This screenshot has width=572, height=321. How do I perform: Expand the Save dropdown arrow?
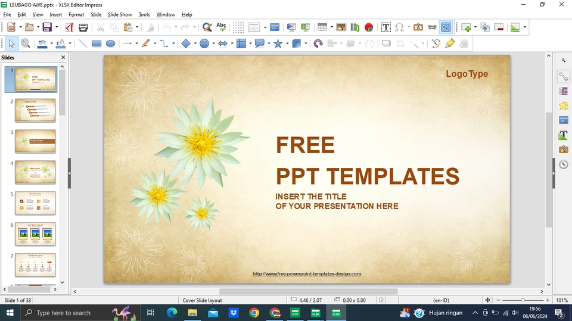click(56, 27)
